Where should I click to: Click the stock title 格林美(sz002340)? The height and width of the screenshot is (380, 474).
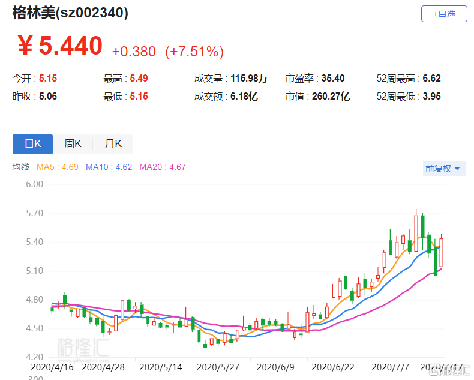click(70, 13)
